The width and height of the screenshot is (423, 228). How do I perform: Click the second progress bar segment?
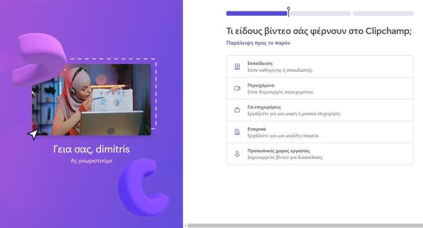tap(320, 13)
